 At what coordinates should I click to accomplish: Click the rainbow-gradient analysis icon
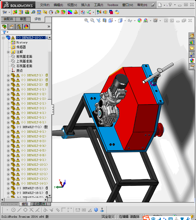(70, 12)
